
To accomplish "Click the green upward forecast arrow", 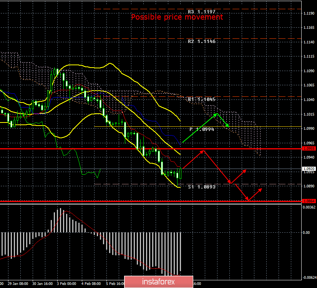I will tap(199, 128).
